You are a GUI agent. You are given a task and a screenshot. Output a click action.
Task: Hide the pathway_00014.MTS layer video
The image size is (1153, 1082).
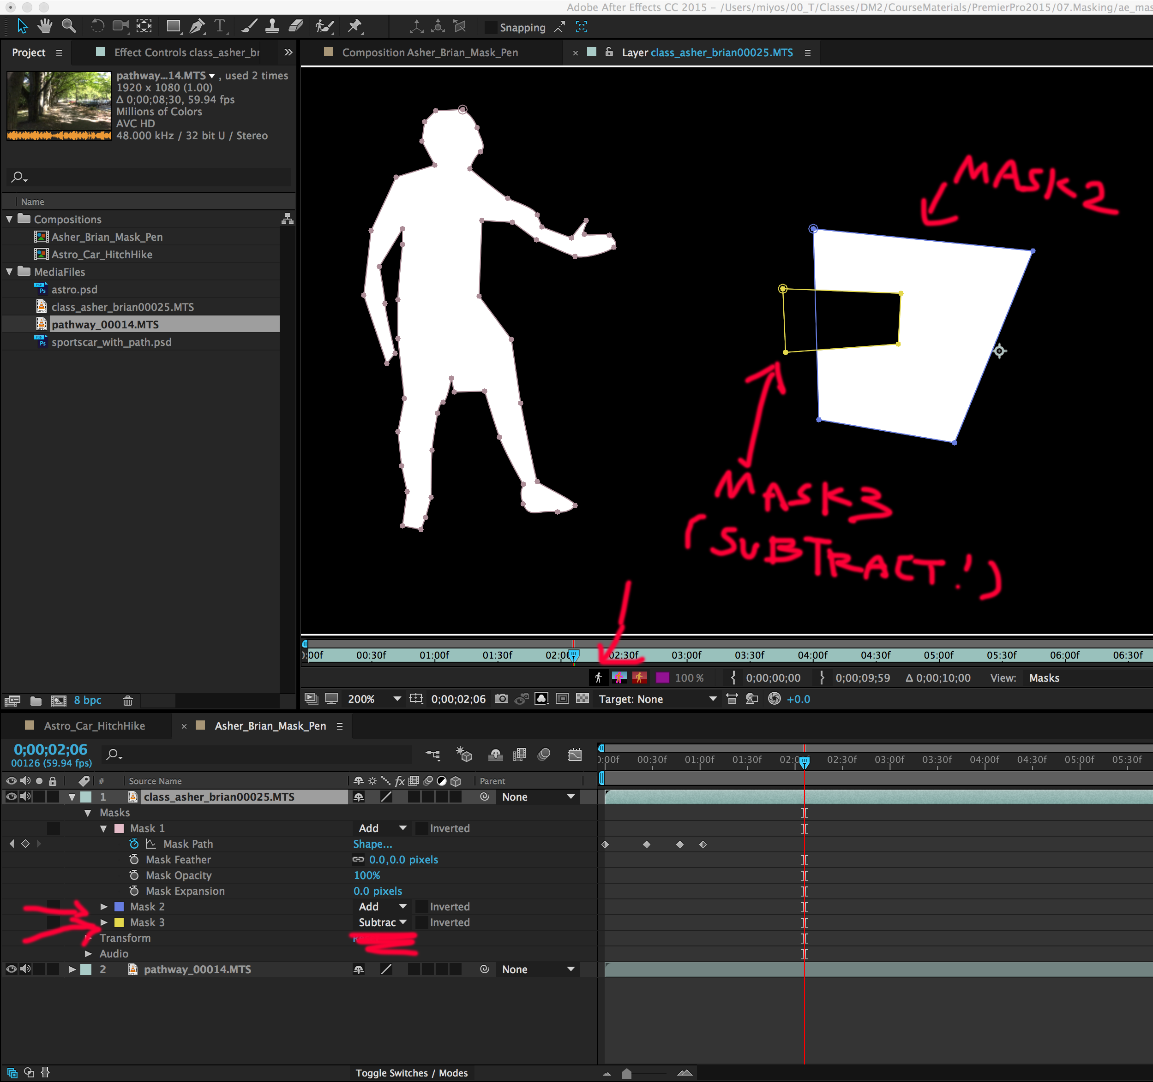[x=11, y=969]
